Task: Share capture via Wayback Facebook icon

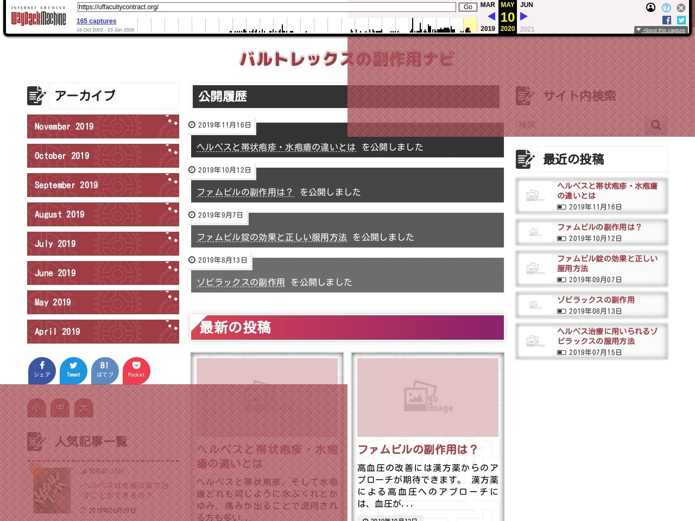Action: click(x=667, y=20)
